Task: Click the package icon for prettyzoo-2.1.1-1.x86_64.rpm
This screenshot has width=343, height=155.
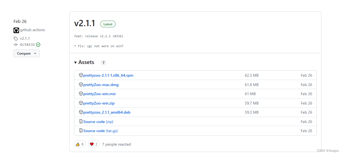Action: (x=81, y=75)
